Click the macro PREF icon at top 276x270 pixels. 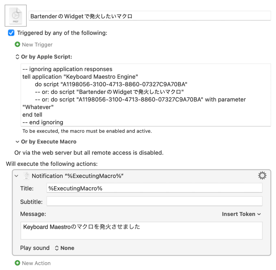pyautogui.click(x=16, y=16)
